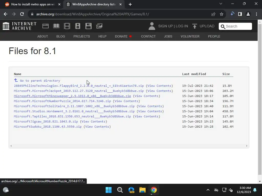Viewport: 262px width, 196px height.
Task: Reload the page
Action: pos(22,14)
